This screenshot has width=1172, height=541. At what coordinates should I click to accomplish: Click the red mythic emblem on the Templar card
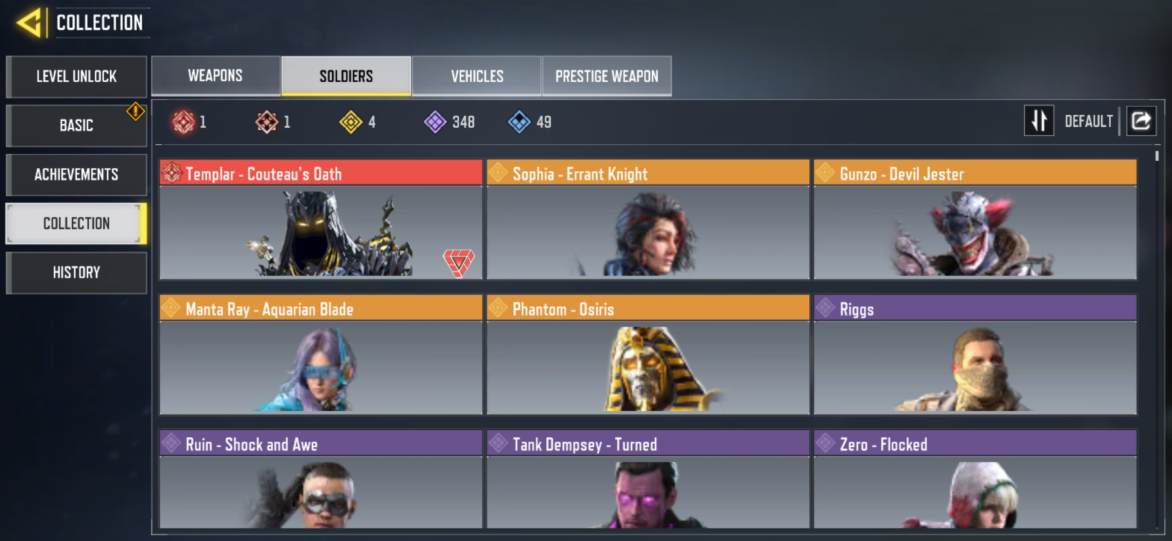[x=458, y=262]
